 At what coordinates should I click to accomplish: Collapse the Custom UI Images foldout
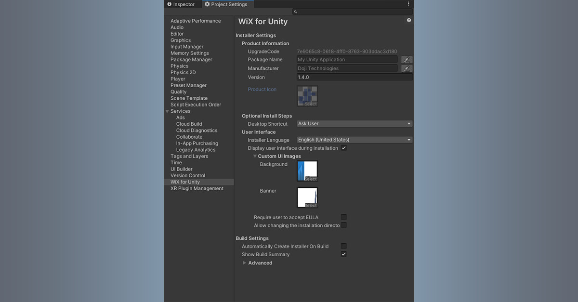coord(255,156)
